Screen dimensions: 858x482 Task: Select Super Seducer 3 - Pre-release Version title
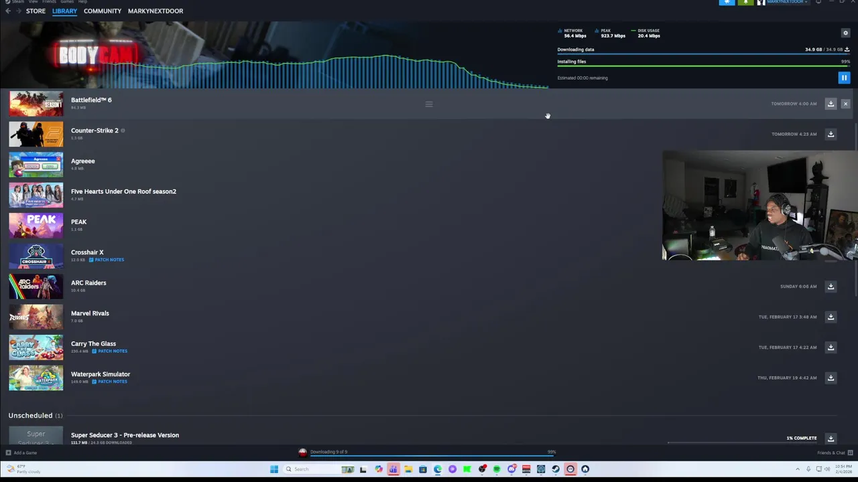coord(125,435)
